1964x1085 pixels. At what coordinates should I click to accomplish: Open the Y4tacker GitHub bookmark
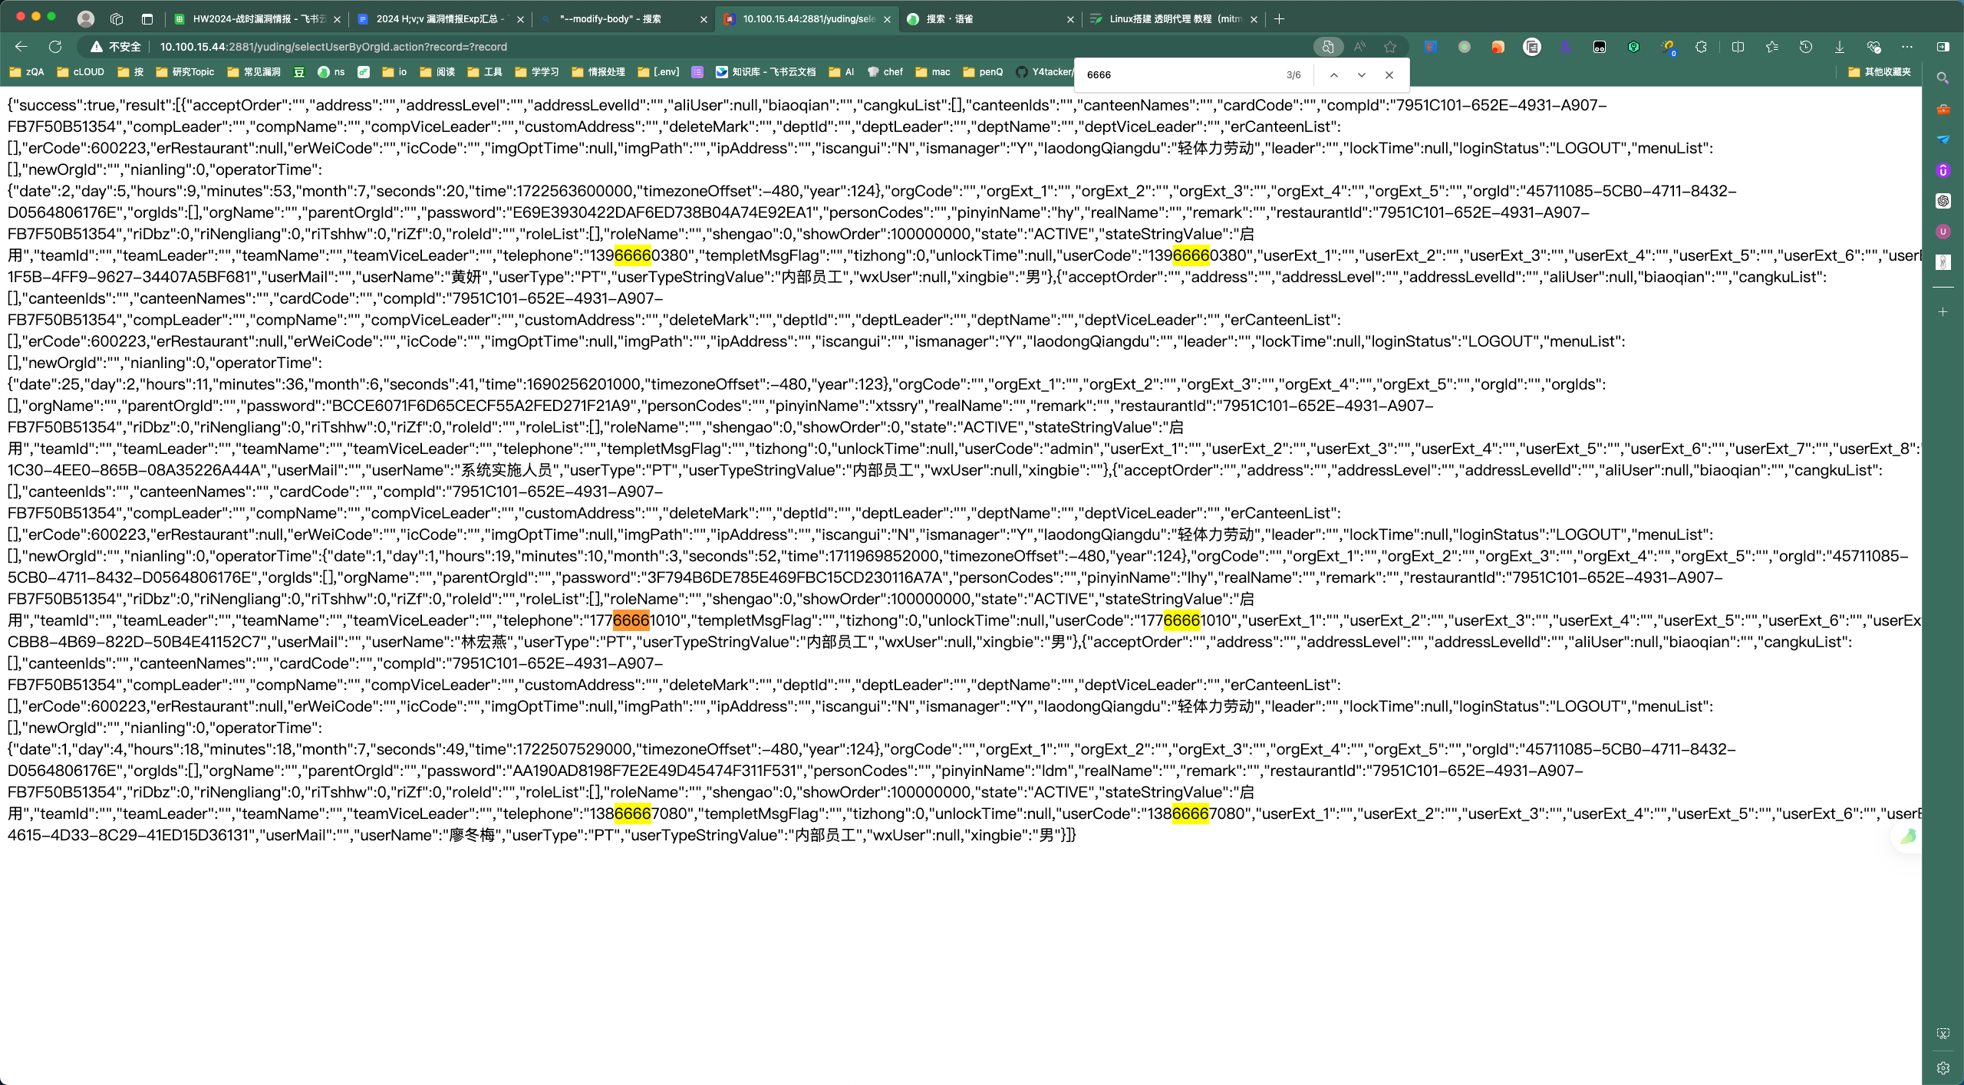point(1044,72)
